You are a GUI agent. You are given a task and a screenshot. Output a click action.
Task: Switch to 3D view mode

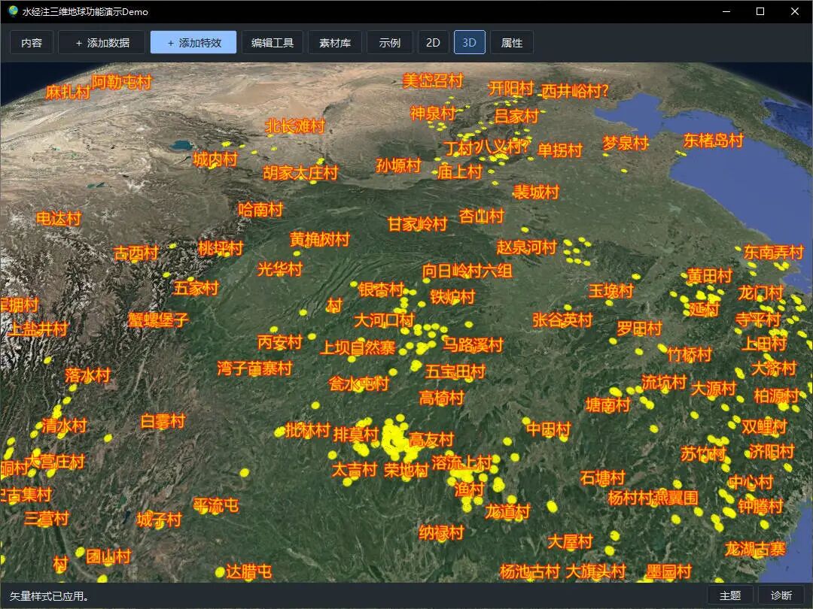[469, 42]
